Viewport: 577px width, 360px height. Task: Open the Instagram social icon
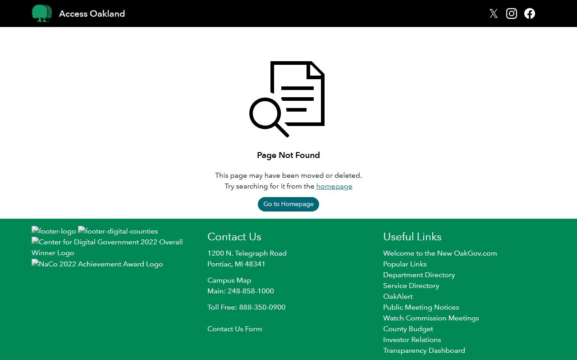pos(512,13)
